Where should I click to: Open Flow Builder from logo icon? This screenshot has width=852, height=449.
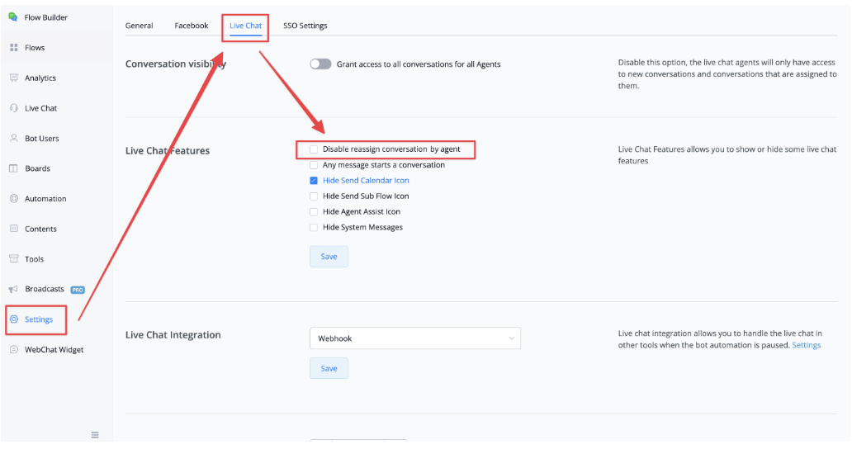point(13,17)
